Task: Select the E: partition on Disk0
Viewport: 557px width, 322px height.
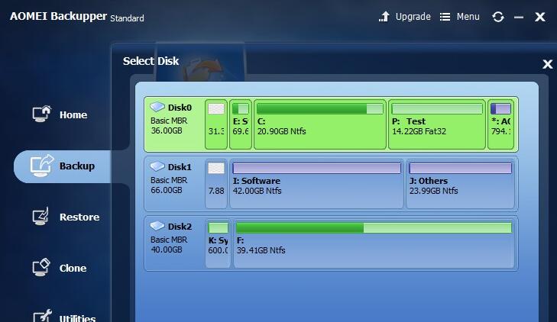Action: tap(241, 124)
